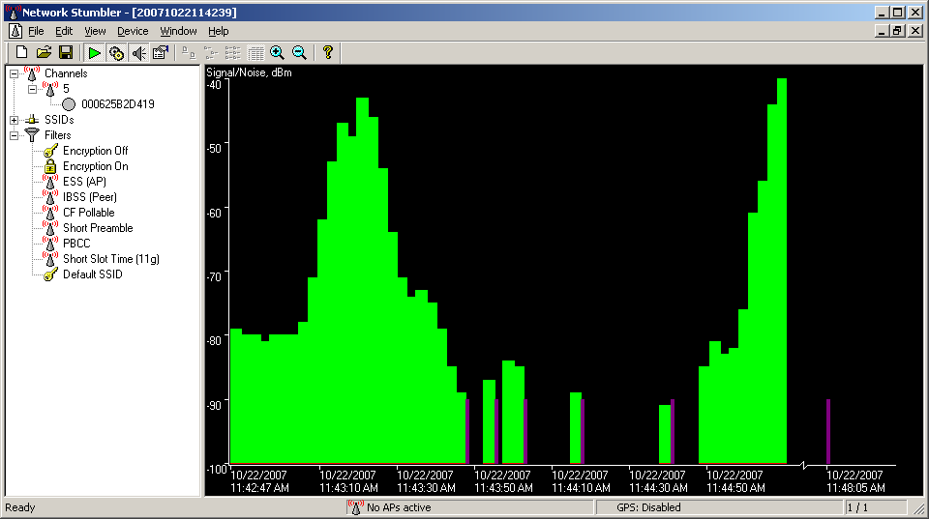Open the View menu
Image resolution: width=929 pixels, height=519 pixels.
click(x=95, y=31)
